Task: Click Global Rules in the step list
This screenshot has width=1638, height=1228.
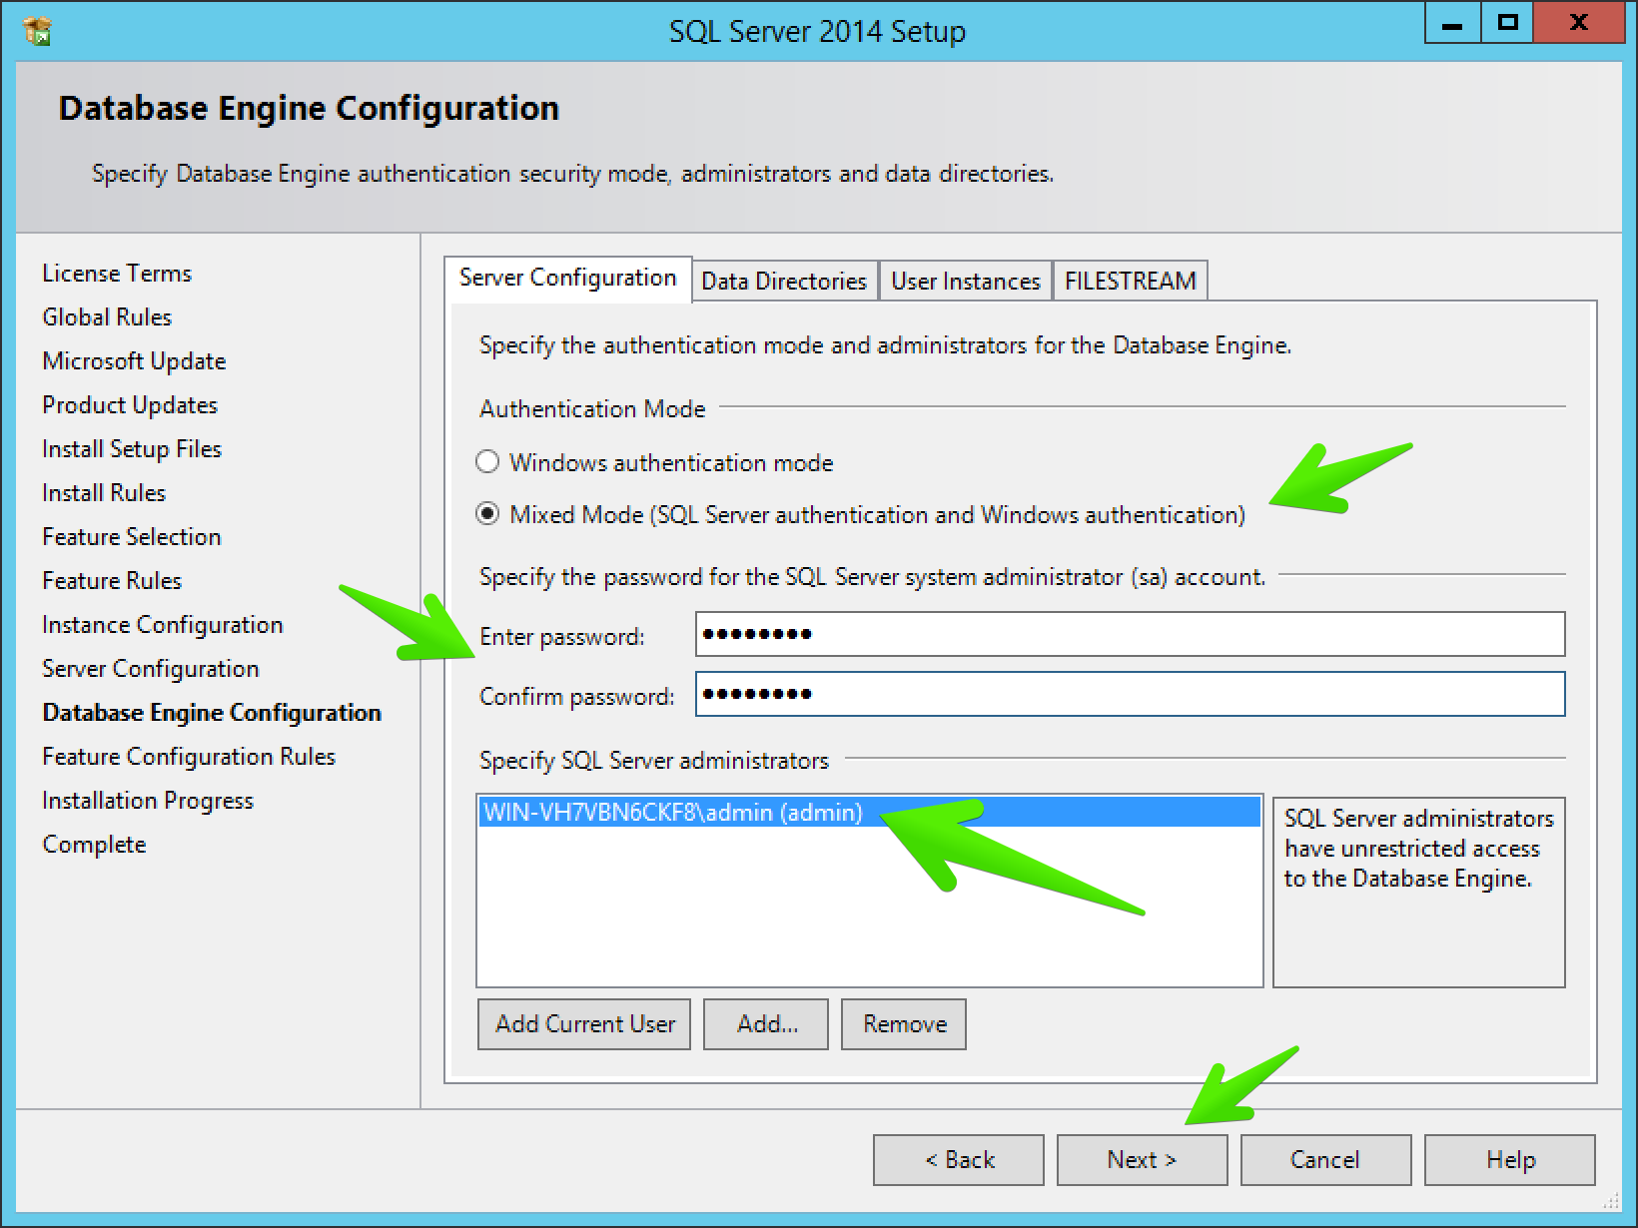Action: click(107, 317)
